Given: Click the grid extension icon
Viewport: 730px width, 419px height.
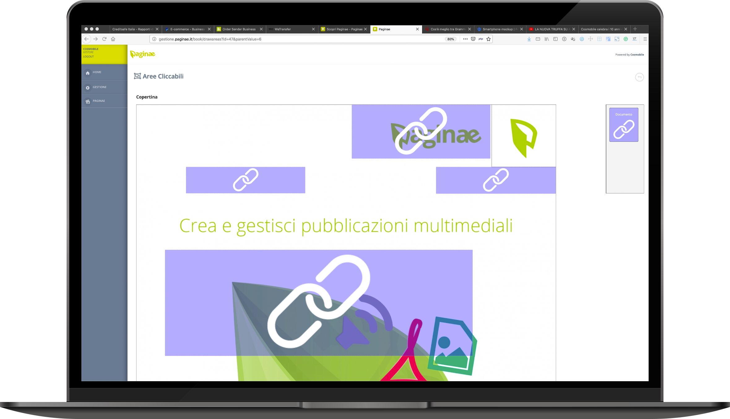Looking at the screenshot, I should (x=599, y=39).
